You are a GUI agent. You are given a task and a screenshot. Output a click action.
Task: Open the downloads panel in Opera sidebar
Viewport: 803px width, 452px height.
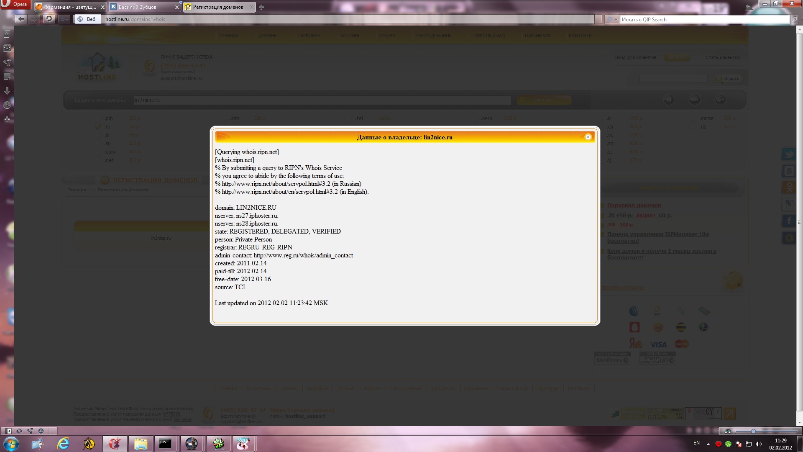pos(7,91)
